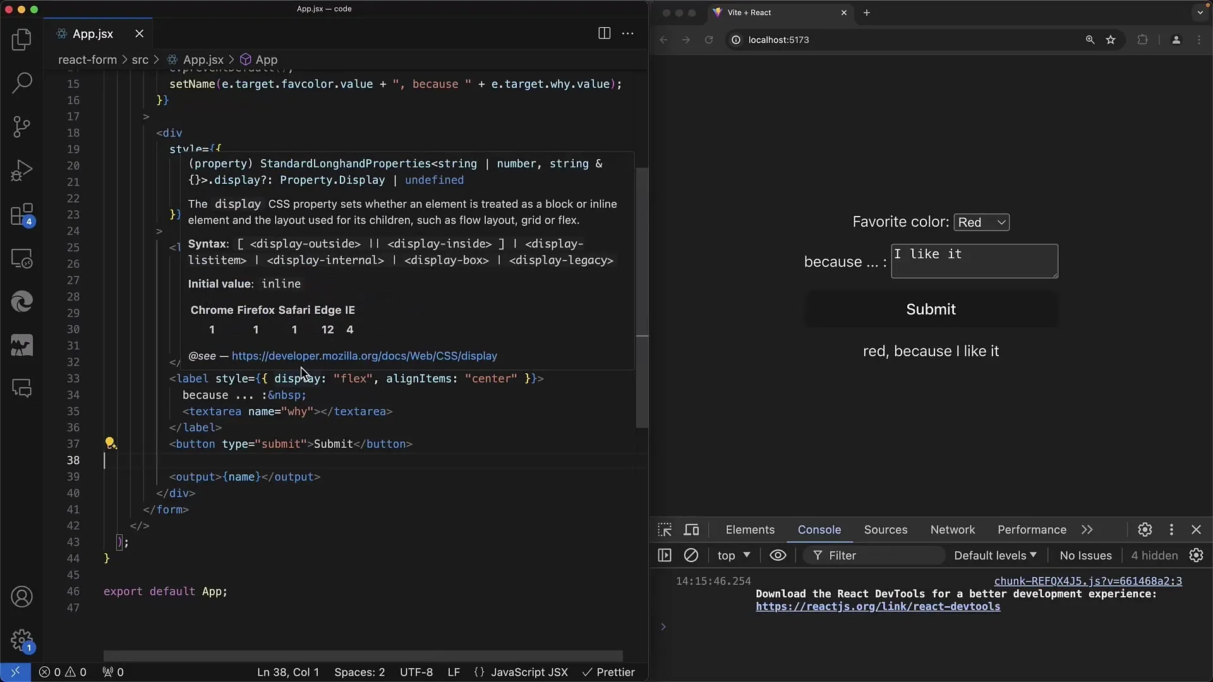Open DevTools settings gear

1145,530
